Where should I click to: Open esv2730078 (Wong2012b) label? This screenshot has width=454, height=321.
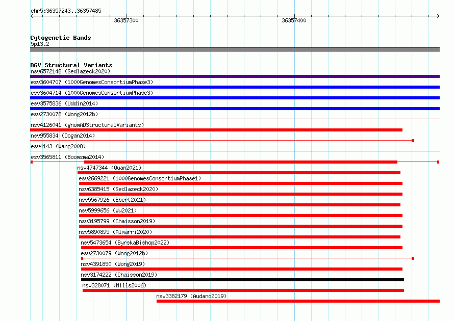coord(64,114)
